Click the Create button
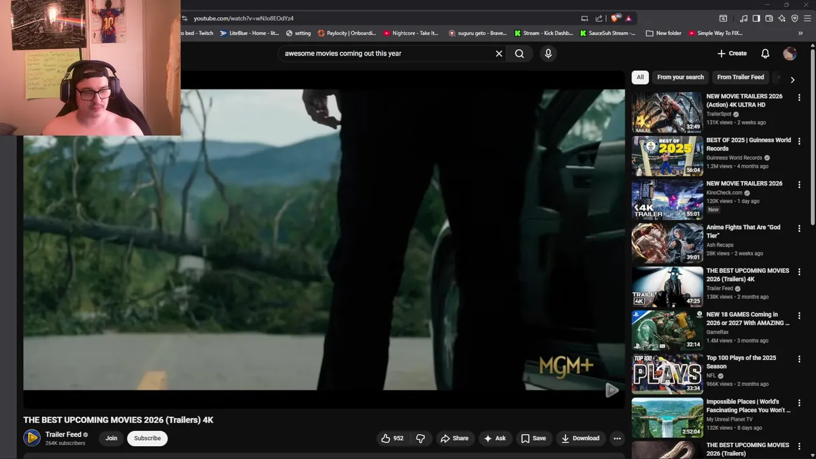The width and height of the screenshot is (816, 459). [732, 54]
